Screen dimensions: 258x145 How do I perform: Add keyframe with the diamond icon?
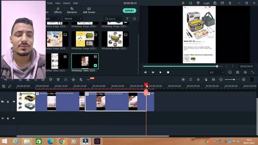tap(73, 80)
